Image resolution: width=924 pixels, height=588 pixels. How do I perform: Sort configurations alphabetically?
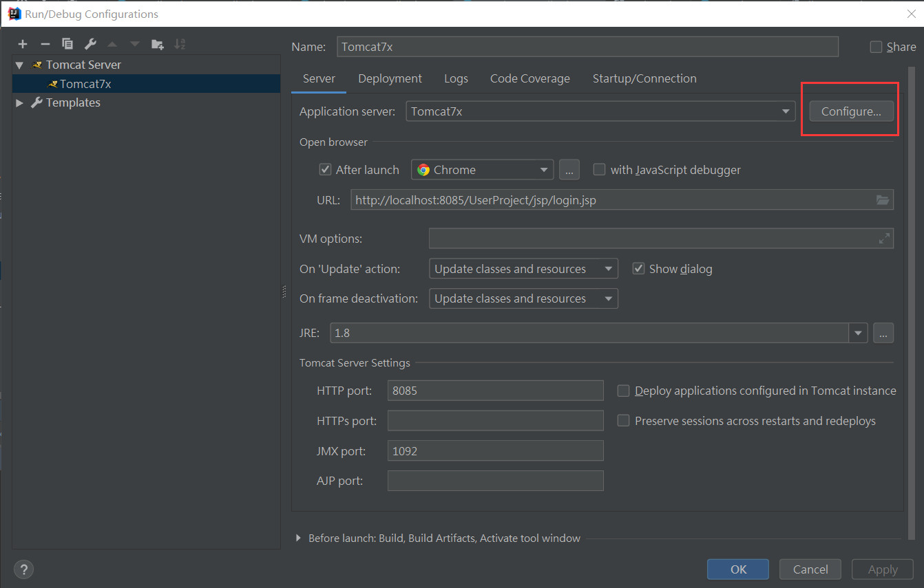(x=180, y=44)
